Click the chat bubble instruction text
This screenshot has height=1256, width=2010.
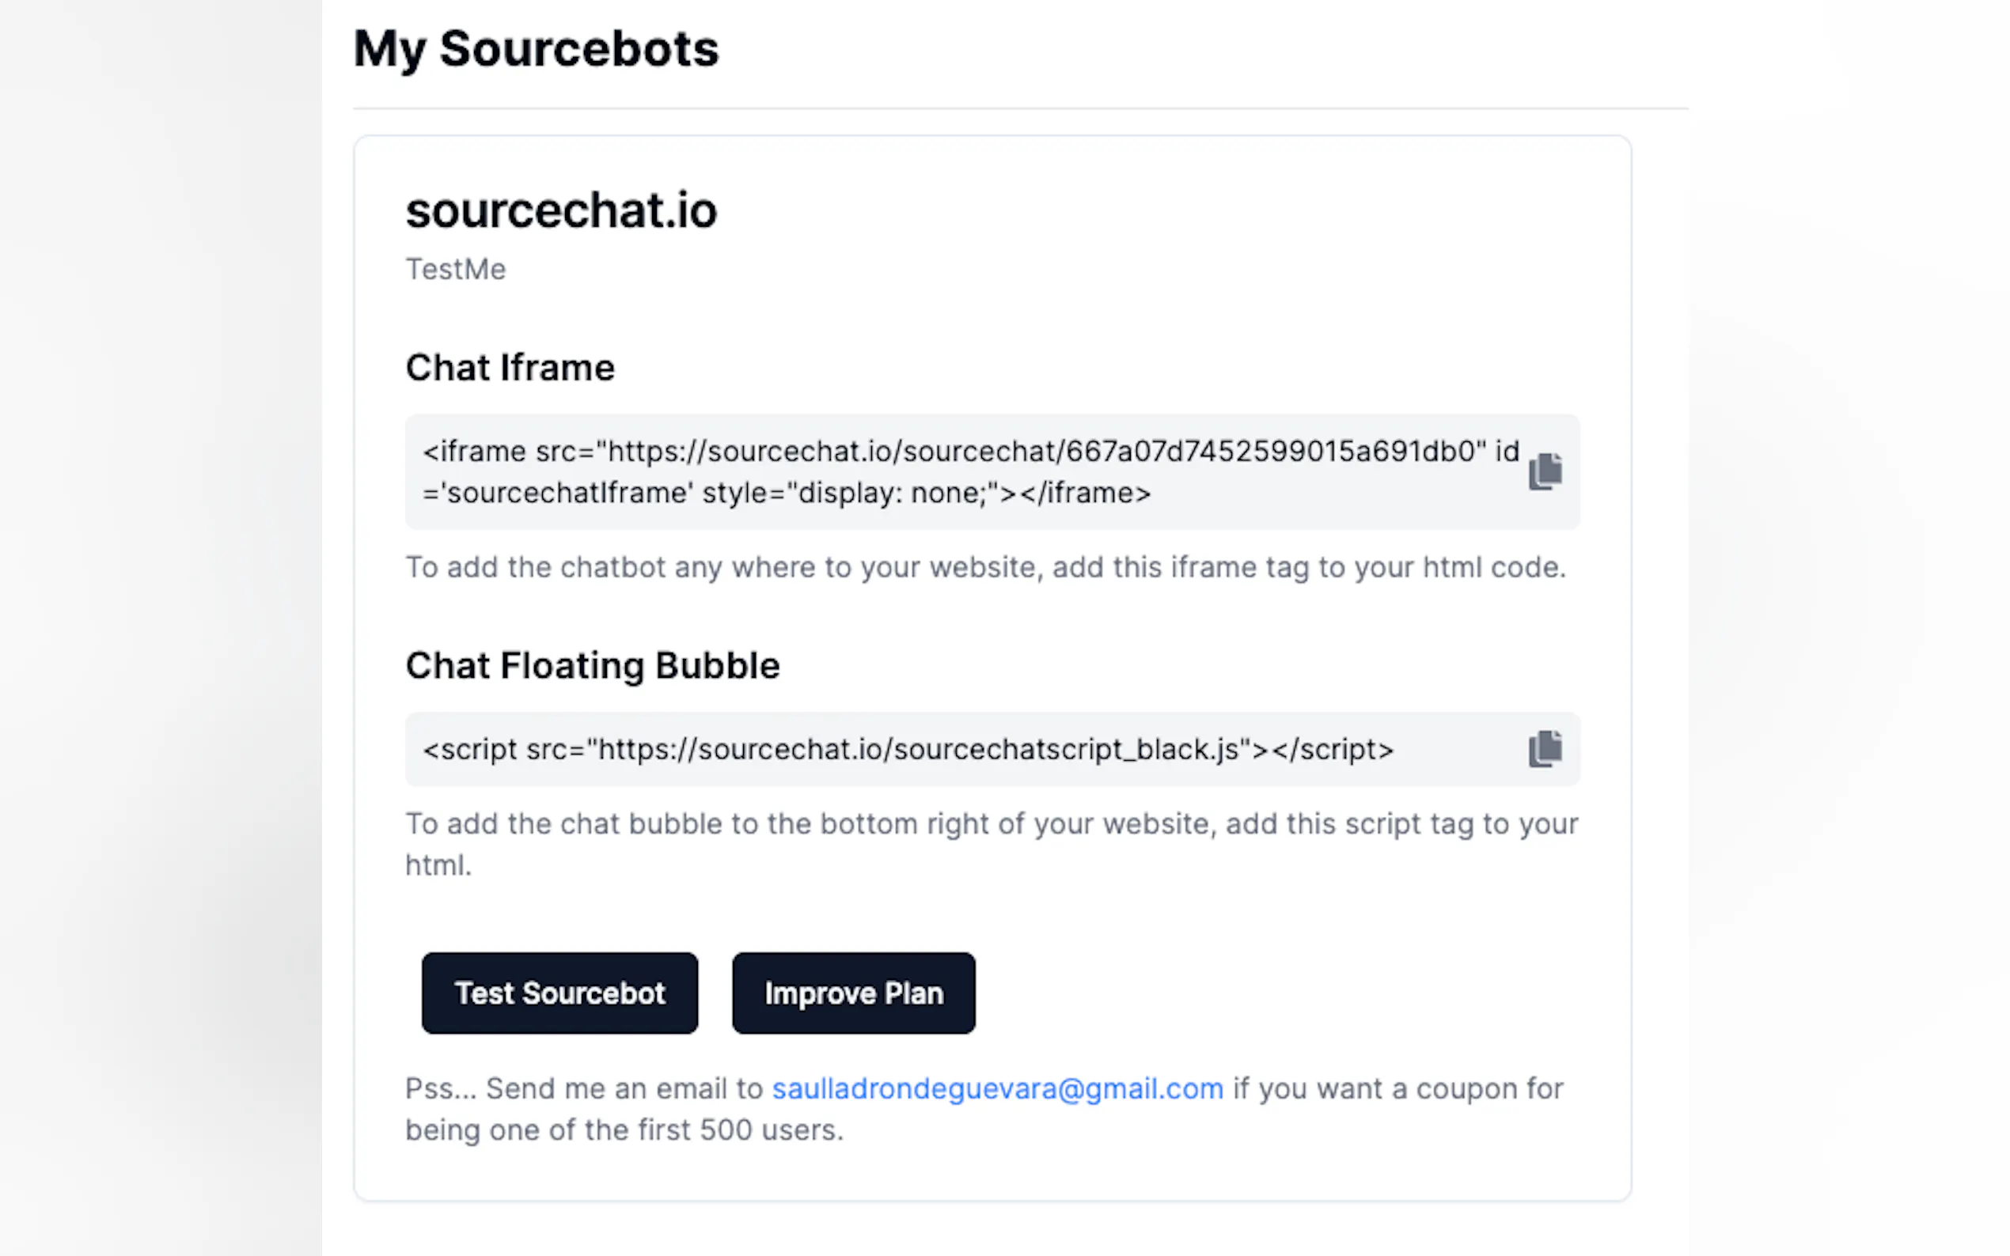[991, 824]
